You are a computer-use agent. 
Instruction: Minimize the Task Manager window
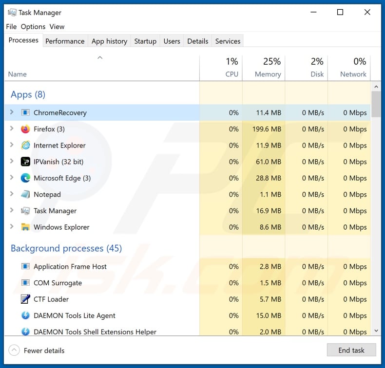pos(313,12)
